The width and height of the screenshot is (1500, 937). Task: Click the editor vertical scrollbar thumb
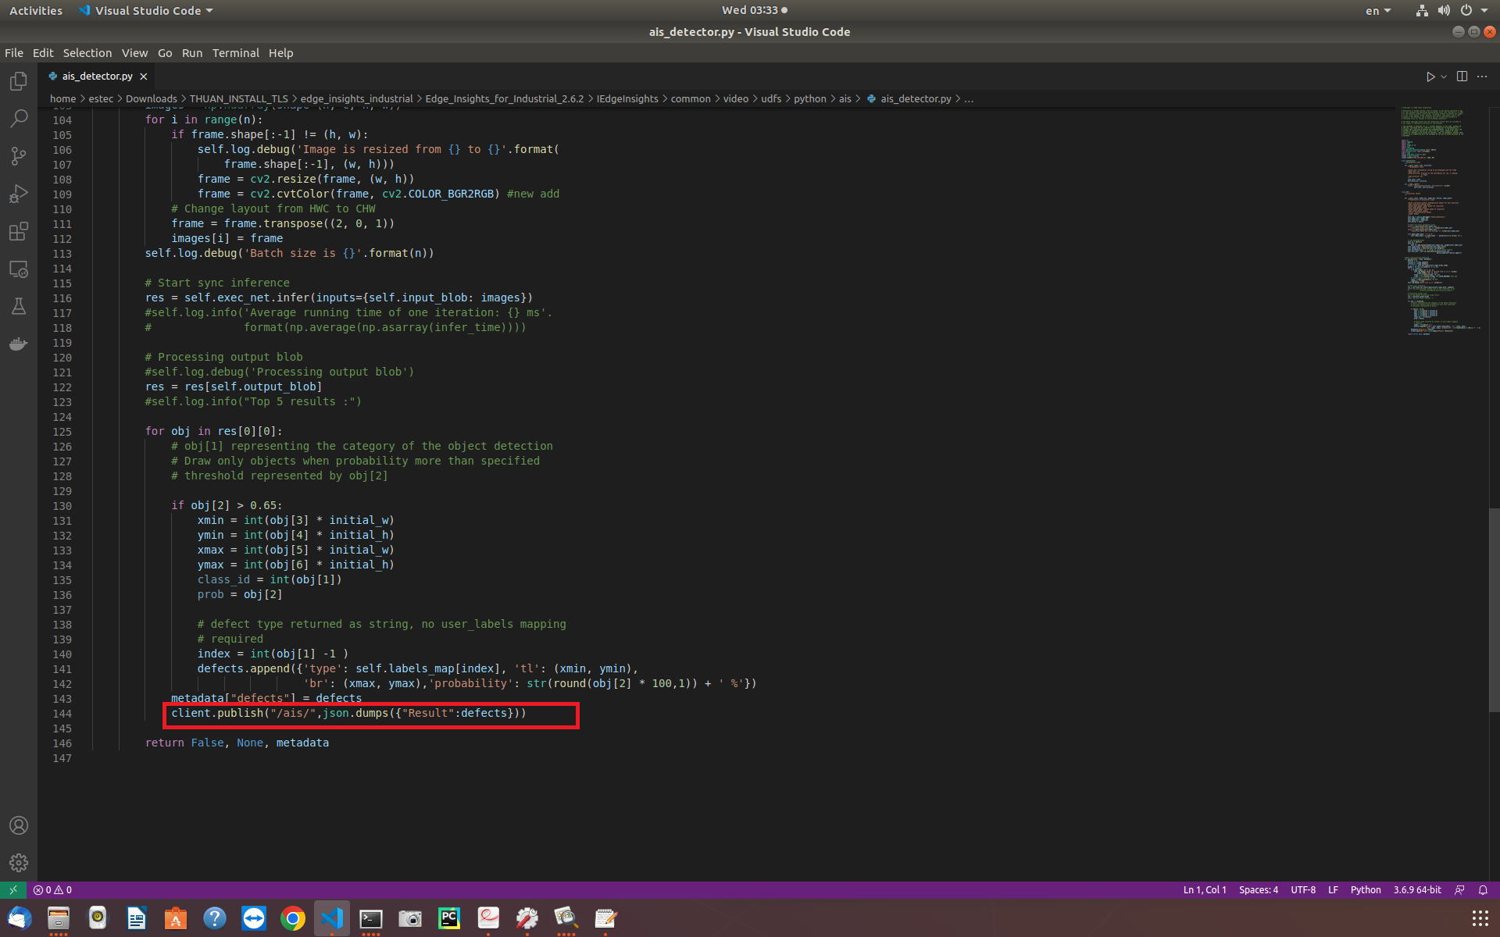(1494, 609)
